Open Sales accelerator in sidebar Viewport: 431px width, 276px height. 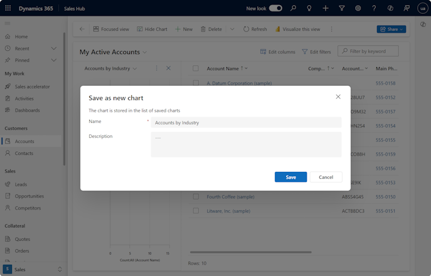coord(31,87)
